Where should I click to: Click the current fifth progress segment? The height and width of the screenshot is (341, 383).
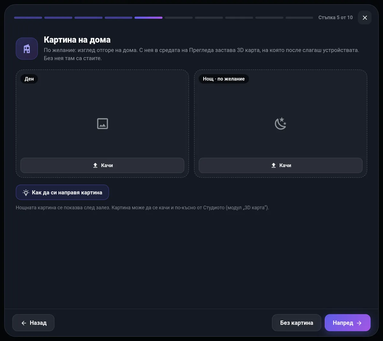click(x=148, y=18)
